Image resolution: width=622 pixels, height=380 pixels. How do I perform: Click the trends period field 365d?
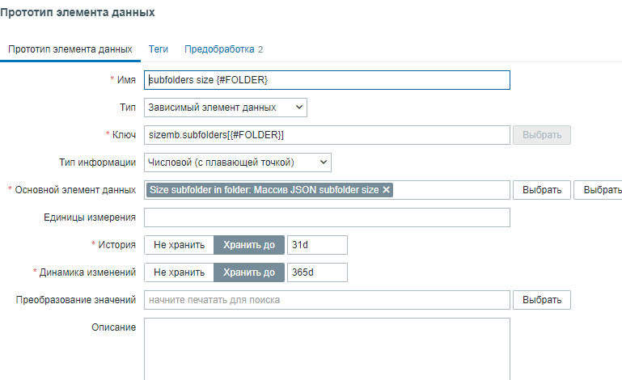[317, 272]
